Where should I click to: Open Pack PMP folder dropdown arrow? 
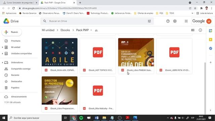pos(91,30)
